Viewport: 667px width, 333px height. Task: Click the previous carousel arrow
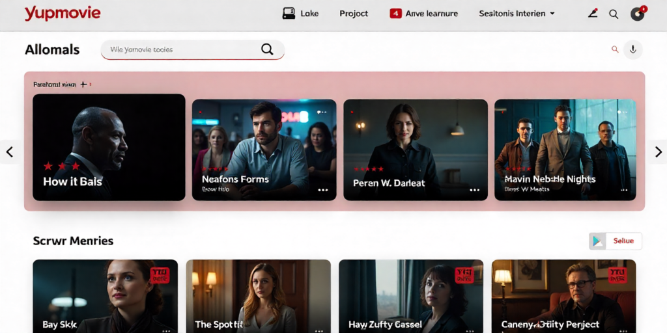(x=9, y=152)
